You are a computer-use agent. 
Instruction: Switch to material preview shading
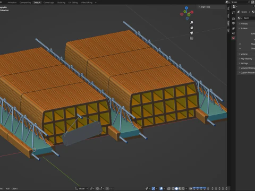(180, 188)
